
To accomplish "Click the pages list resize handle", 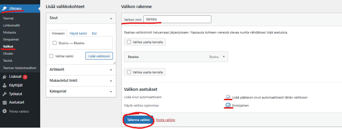I will (114, 63).
